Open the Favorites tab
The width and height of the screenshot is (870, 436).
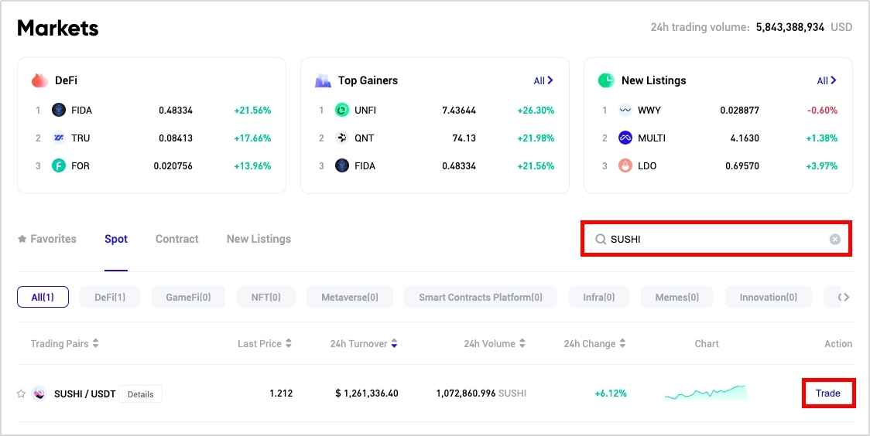click(x=47, y=239)
